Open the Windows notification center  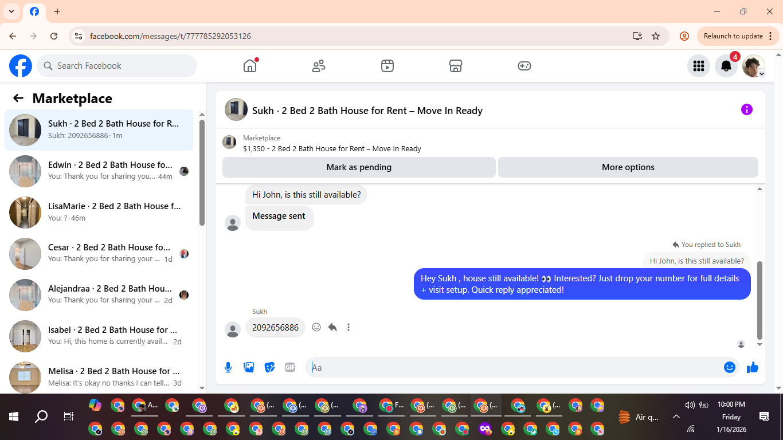pyautogui.click(x=764, y=417)
